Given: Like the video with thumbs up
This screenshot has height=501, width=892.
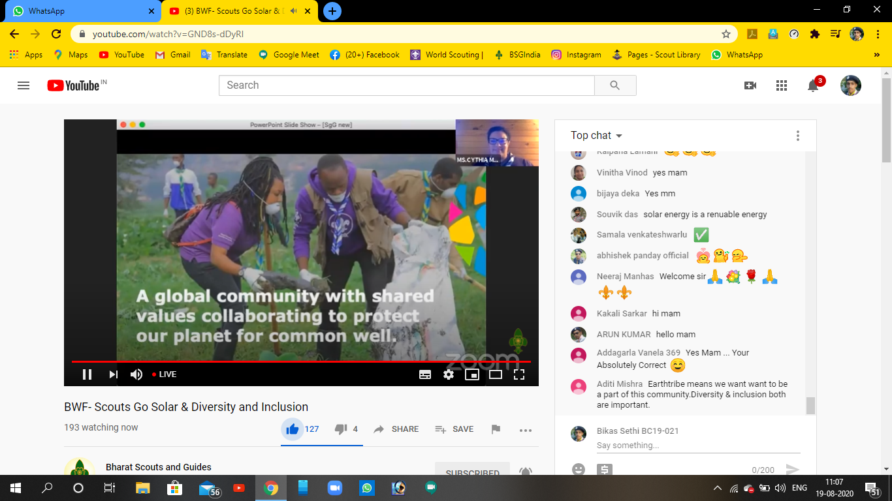Looking at the screenshot, I should click(293, 429).
